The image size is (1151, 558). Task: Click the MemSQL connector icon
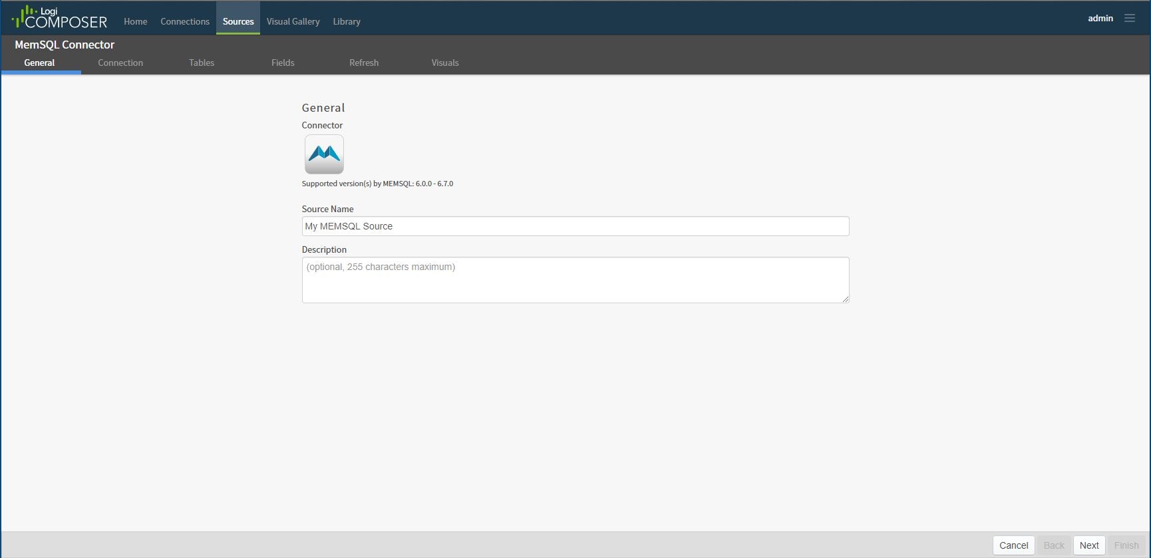(x=324, y=154)
